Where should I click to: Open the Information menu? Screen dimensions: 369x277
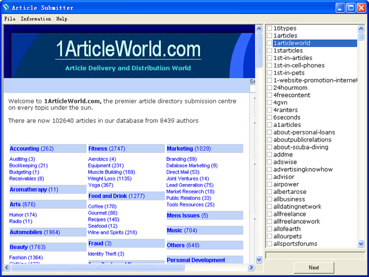pos(36,19)
